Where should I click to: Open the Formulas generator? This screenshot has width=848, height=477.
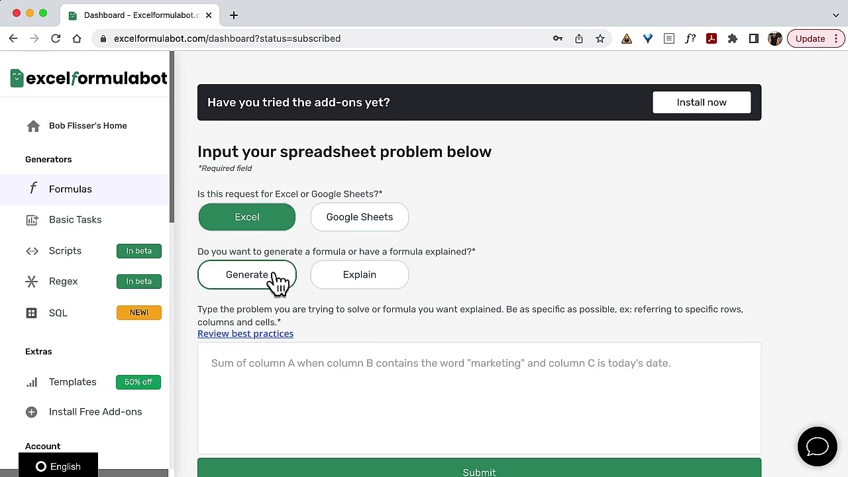click(x=85, y=189)
